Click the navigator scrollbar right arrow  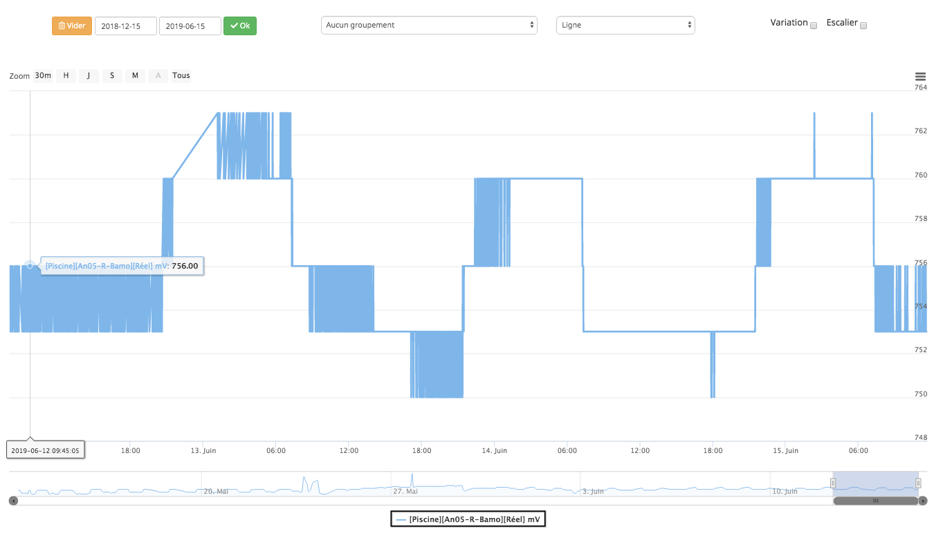923,501
